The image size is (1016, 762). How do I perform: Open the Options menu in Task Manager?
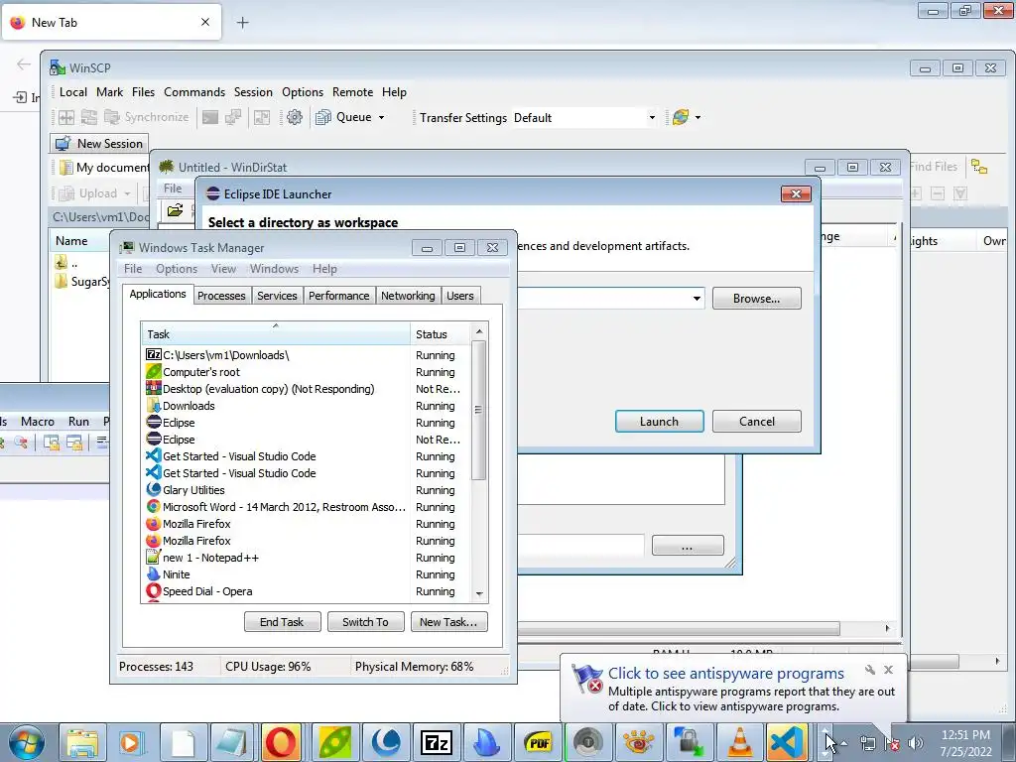click(177, 268)
